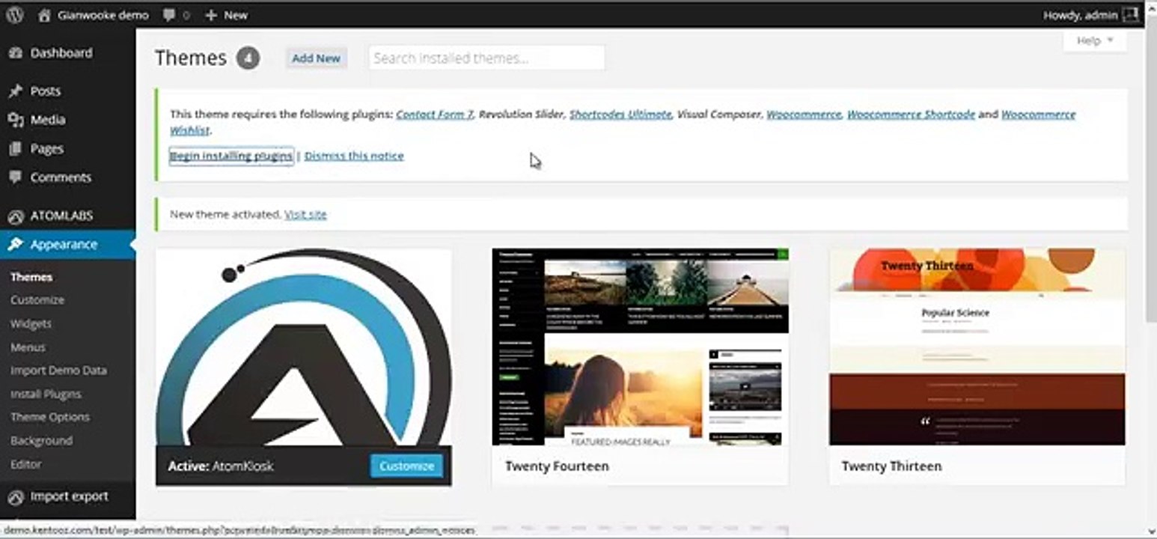Click the Twenty Fourteen theme name
The height and width of the screenshot is (539, 1157).
557,466
